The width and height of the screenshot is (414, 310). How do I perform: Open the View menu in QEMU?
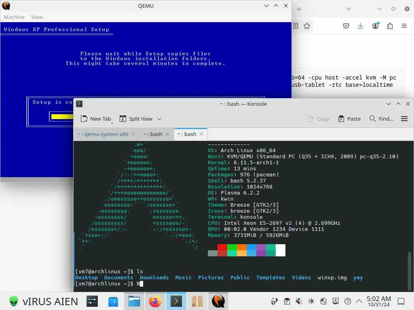pyautogui.click(x=37, y=17)
